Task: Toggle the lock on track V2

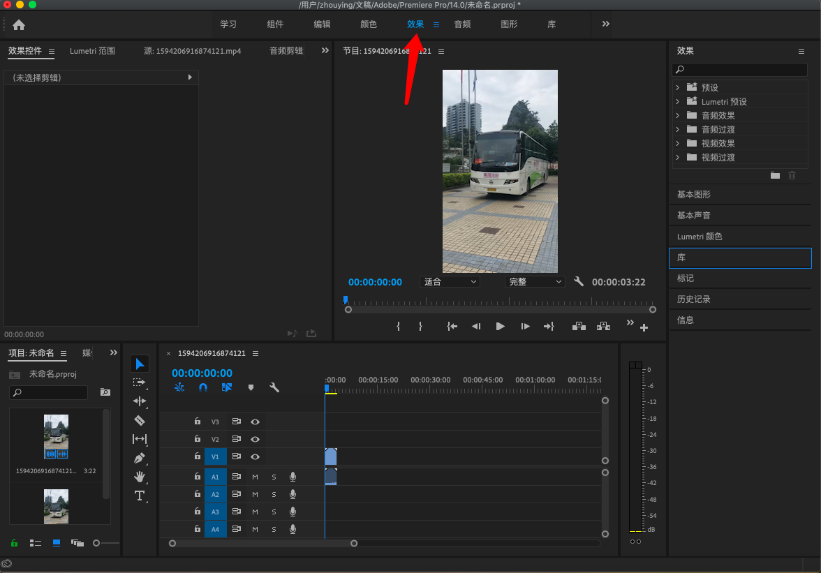Action: tap(198, 439)
